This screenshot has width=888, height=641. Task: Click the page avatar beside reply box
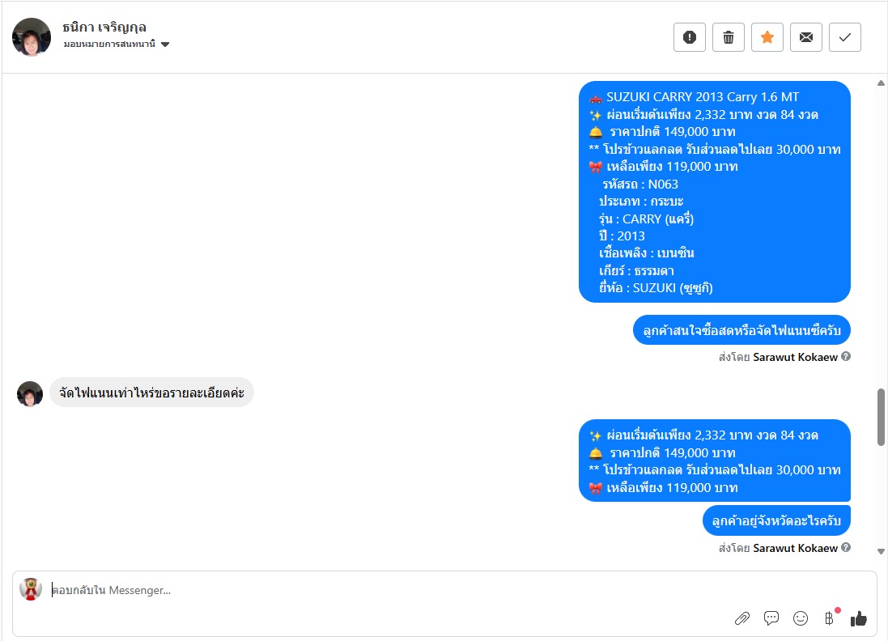pos(31,589)
